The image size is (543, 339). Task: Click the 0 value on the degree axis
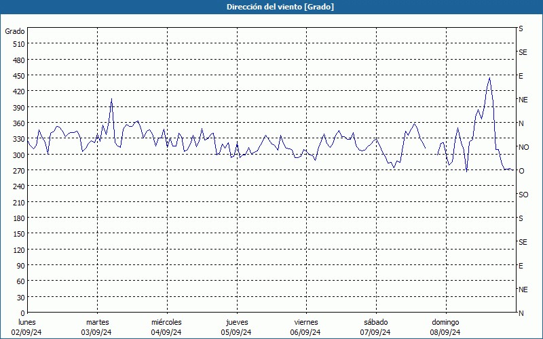(x=23, y=313)
